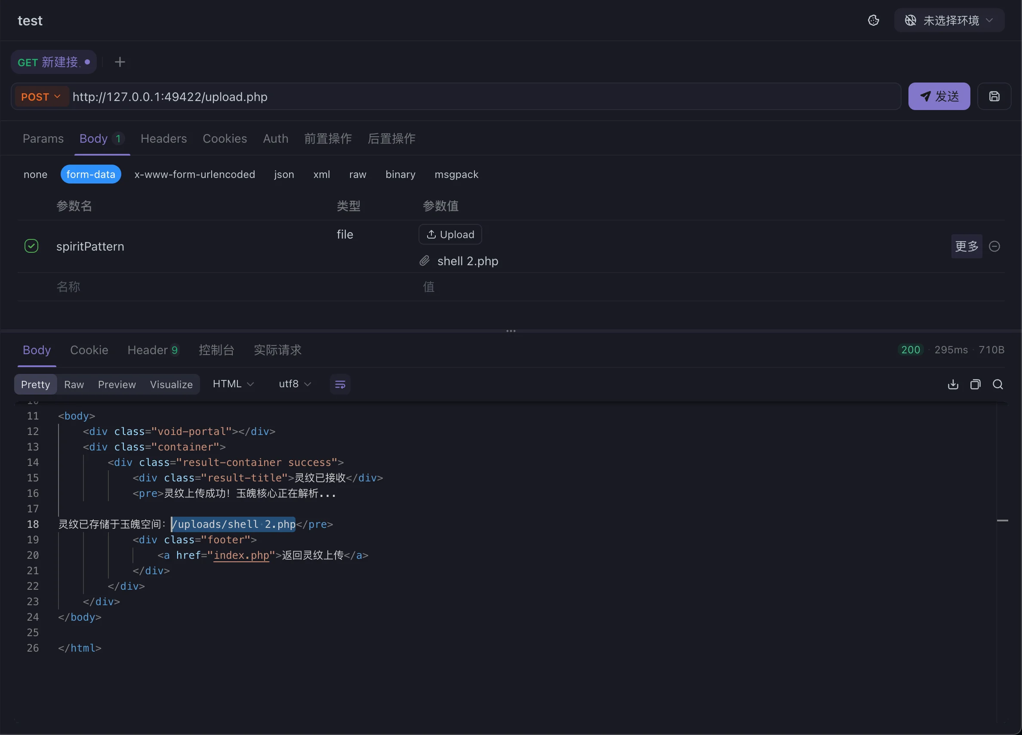Click the Upload file button
Viewport: 1022px width, 735px height.
[x=450, y=234]
